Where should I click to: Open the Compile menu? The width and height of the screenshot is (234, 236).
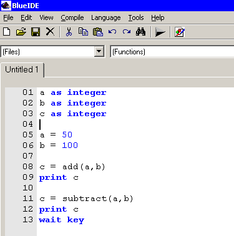pos(72,17)
